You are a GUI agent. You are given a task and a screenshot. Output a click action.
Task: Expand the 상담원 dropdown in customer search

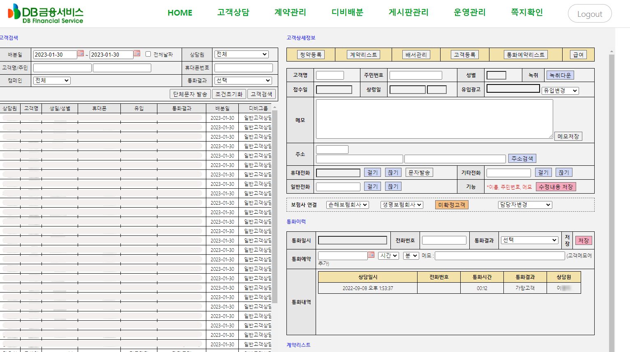click(x=242, y=54)
